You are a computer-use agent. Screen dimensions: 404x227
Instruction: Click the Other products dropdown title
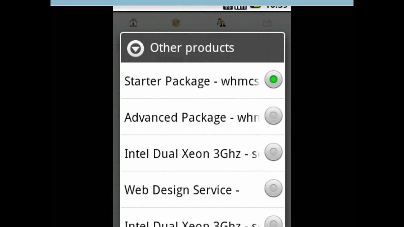click(192, 48)
